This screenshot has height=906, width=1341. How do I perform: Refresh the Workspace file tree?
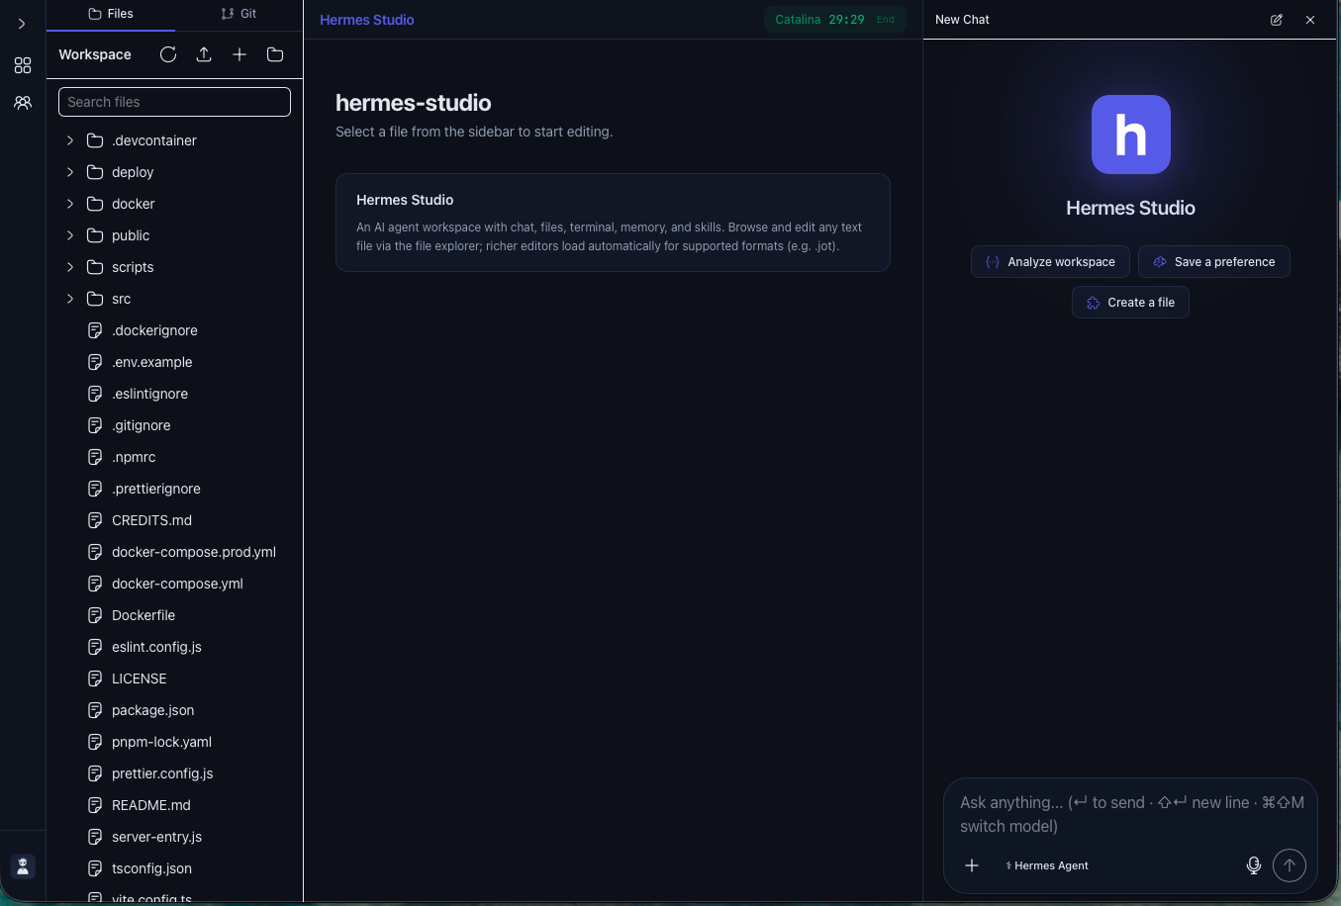coord(168,54)
